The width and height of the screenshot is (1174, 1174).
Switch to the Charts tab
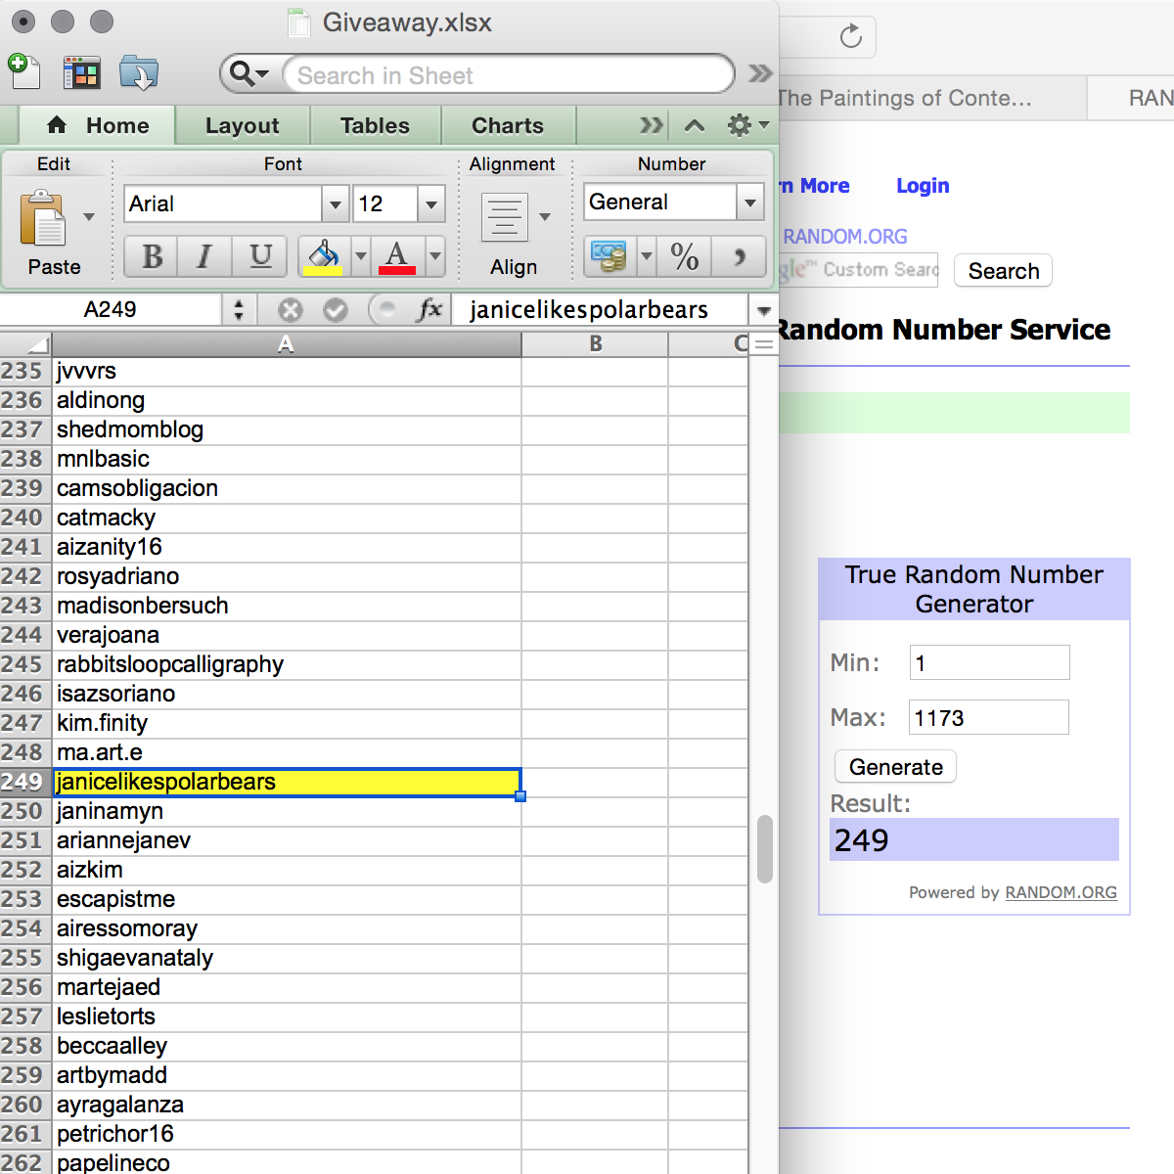(x=508, y=125)
